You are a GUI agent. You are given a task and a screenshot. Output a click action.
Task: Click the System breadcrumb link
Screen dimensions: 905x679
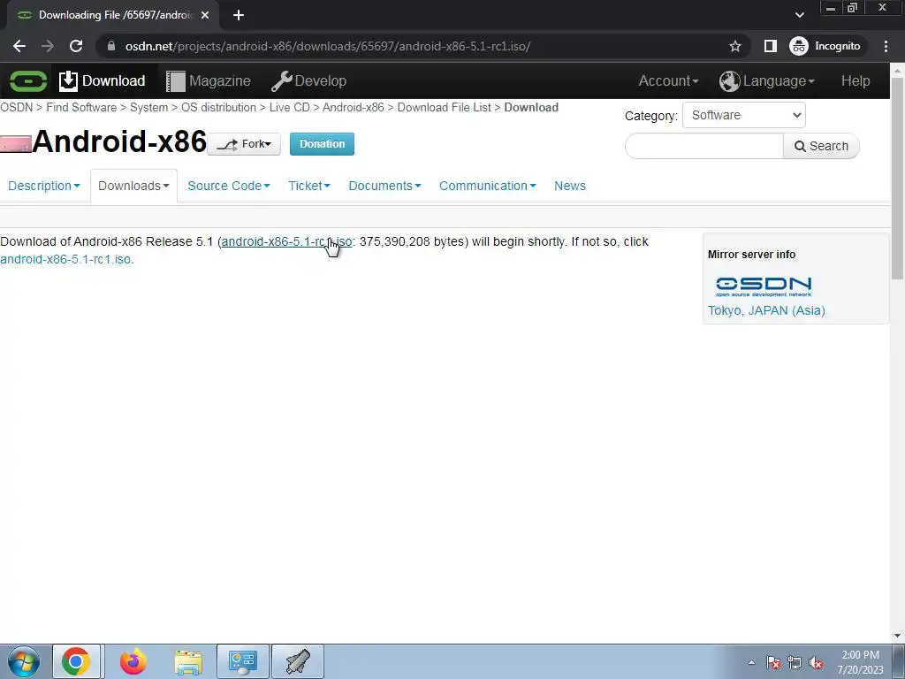coord(148,107)
